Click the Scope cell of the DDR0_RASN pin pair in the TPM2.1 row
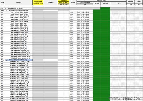The width and height of the screenshot is (143, 101). tap(73, 14)
